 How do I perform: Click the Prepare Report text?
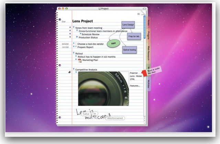(85, 47)
